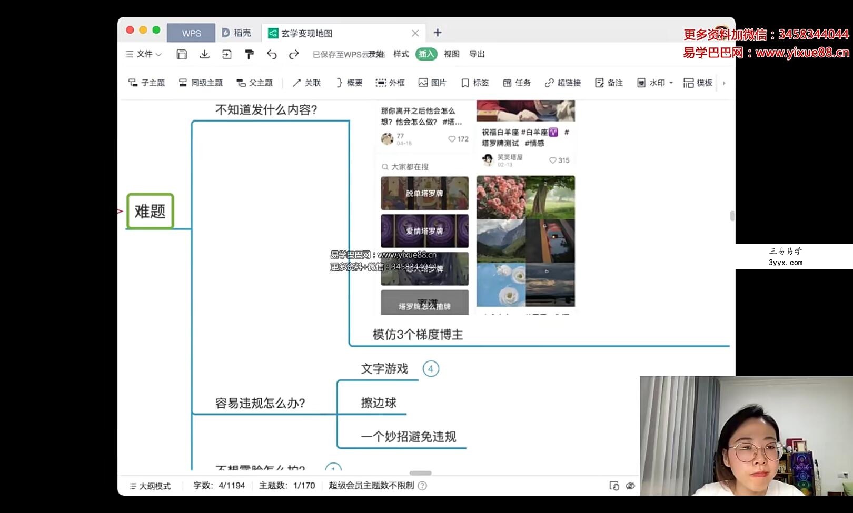Insert a 父主题 parent topic

[x=255, y=83]
